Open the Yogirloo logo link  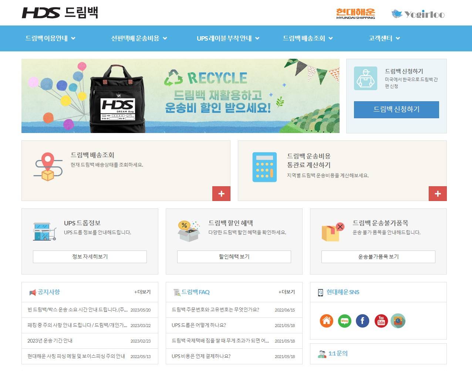418,14
